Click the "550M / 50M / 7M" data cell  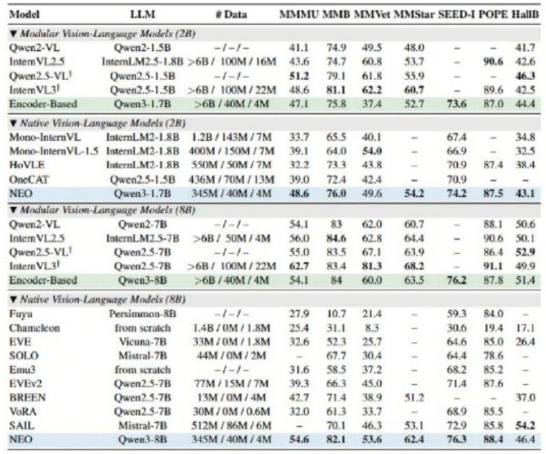point(231,165)
